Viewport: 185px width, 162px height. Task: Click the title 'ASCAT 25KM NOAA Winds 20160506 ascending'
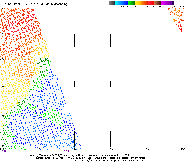(x=36, y=4)
